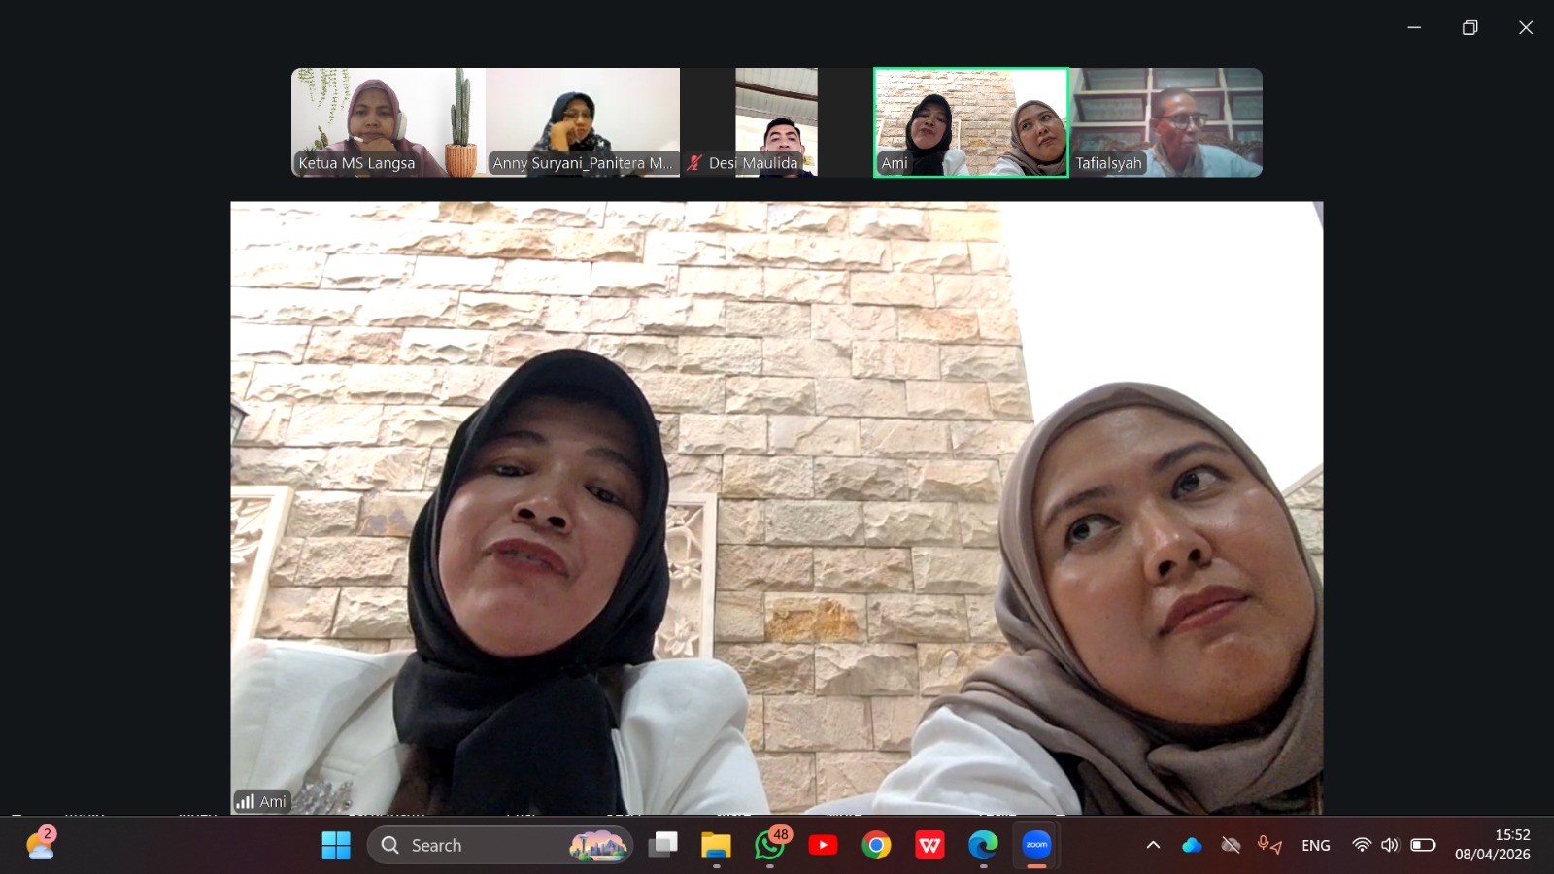Open WPS Office from the taskbar
Screen dimensions: 1554x874
(x=929, y=845)
